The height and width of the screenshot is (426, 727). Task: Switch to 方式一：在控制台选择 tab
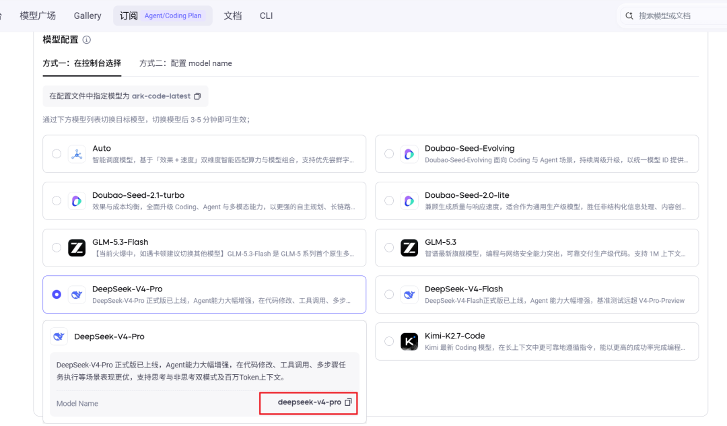tap(82, 63)
